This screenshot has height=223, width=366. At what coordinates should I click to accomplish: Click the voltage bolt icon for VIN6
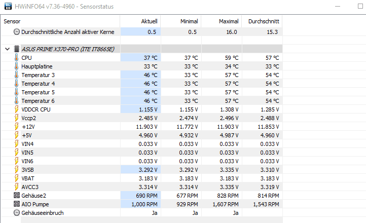pyautogui.click(x=16, y=161)
